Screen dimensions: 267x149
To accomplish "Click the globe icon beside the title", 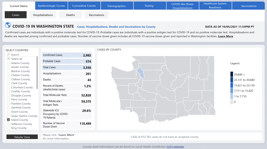I will point(8,25).
